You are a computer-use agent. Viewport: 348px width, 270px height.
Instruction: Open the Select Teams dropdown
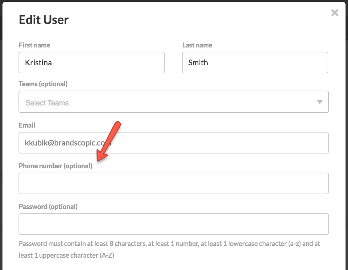[174, 102]
